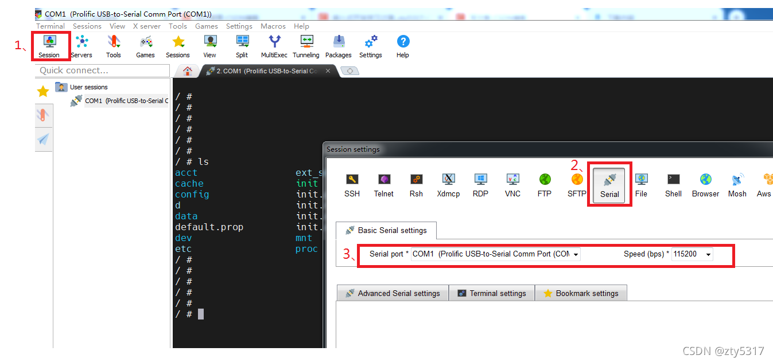Image resolution: width=773 pixels, height=363 pixels.
Task: Click 'config' directory in terminal output
Action: [192, 194]
